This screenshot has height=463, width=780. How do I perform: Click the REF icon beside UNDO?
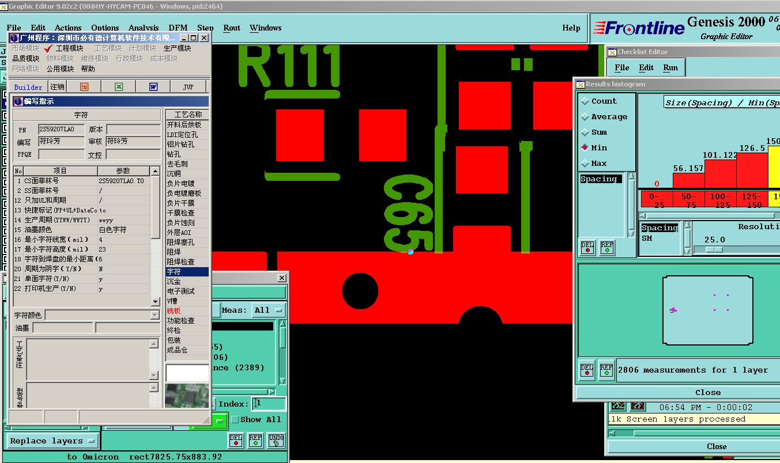pos(255,441)
